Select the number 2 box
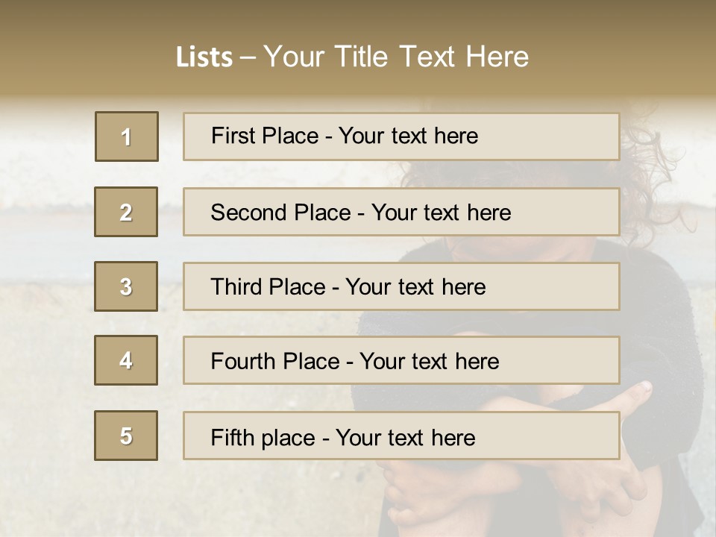This screenshot has height=537, width=716. [x=126, y=212]
